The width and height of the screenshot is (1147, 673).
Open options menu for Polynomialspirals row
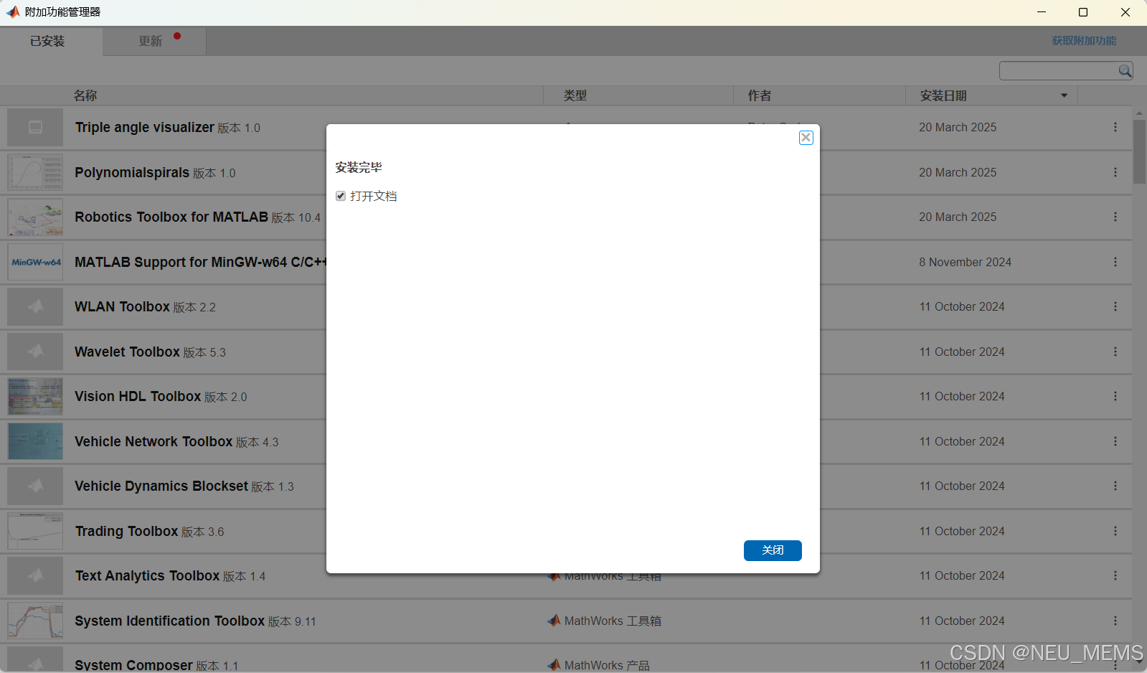coord(1115,172)
